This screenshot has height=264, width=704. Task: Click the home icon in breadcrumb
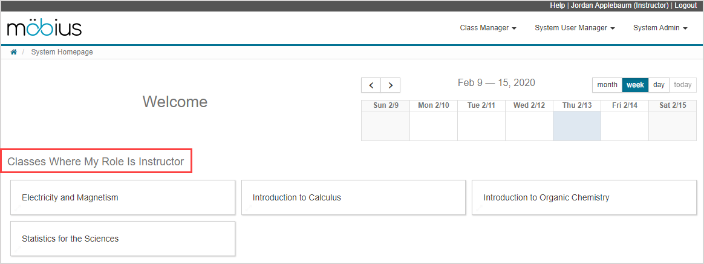click(13, 52)
